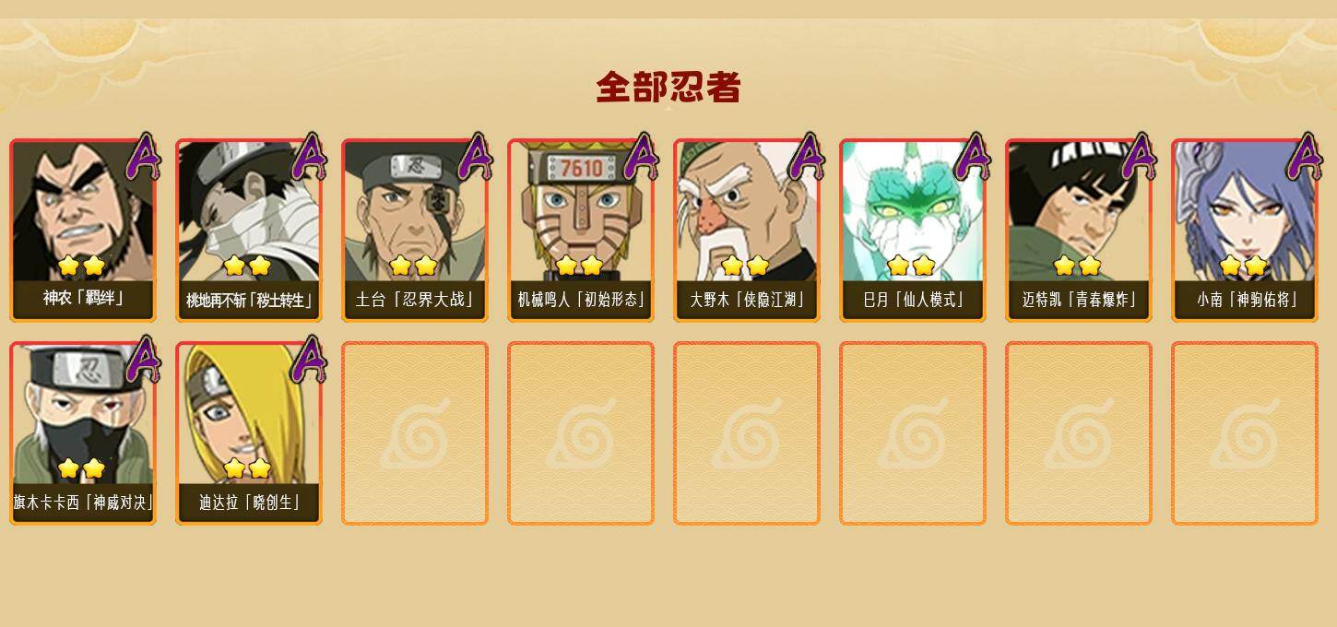The image size is (1337, 627).
Task: Select 迈特凯「青春爆炸」ninja card
Action: click(1079, 231)
